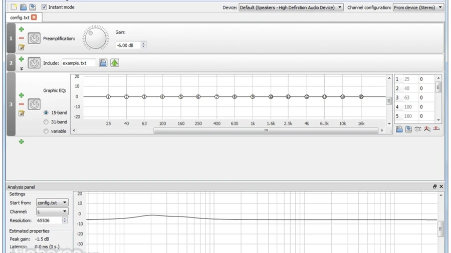The width and height of the screenshot is (451, 253).
Task: Browse for an Include file
Action: pos(103,63)
